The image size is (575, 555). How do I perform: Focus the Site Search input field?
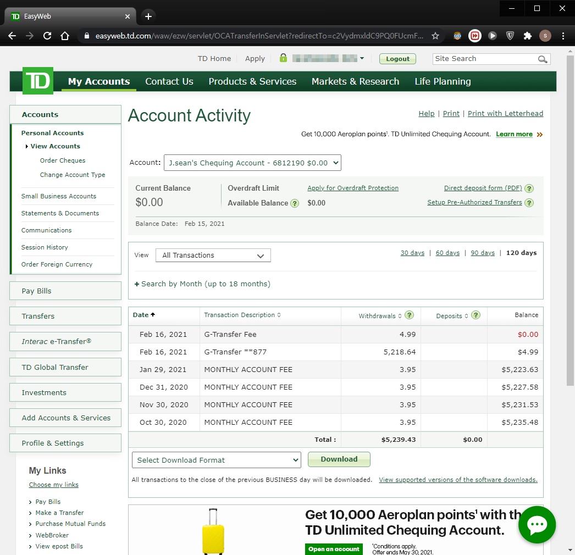tap(485, 59)
